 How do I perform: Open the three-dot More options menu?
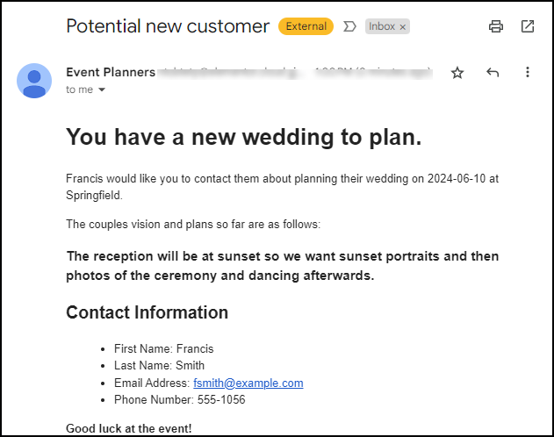pos(528,72)
